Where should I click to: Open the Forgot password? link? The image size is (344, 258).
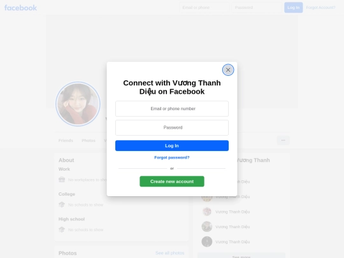(172, 157)
